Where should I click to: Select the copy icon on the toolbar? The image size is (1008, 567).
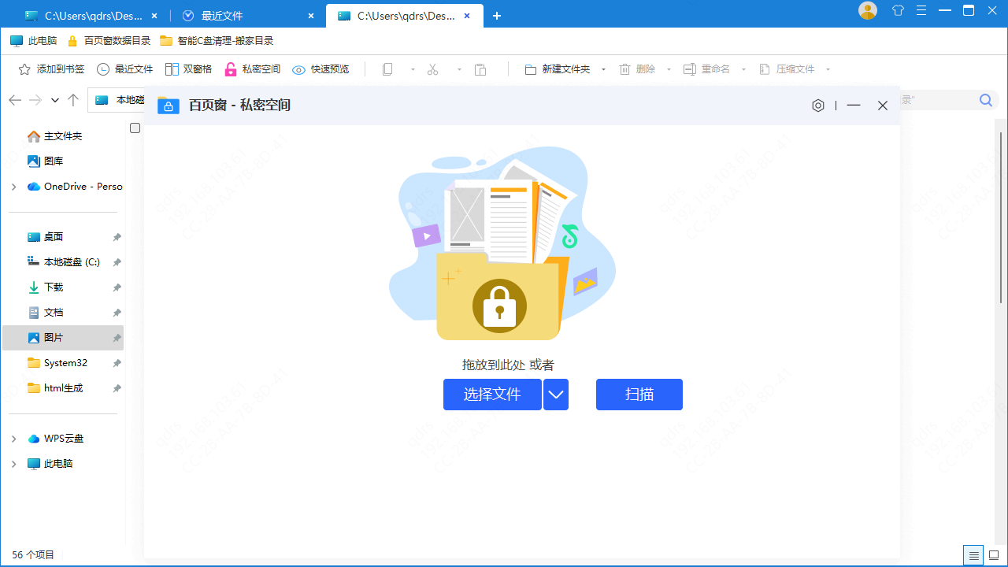(387, 69)
